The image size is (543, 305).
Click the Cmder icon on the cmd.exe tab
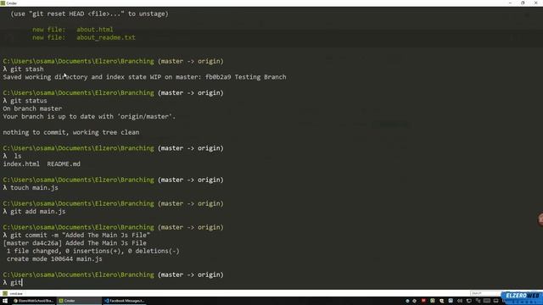pos(5,293)
